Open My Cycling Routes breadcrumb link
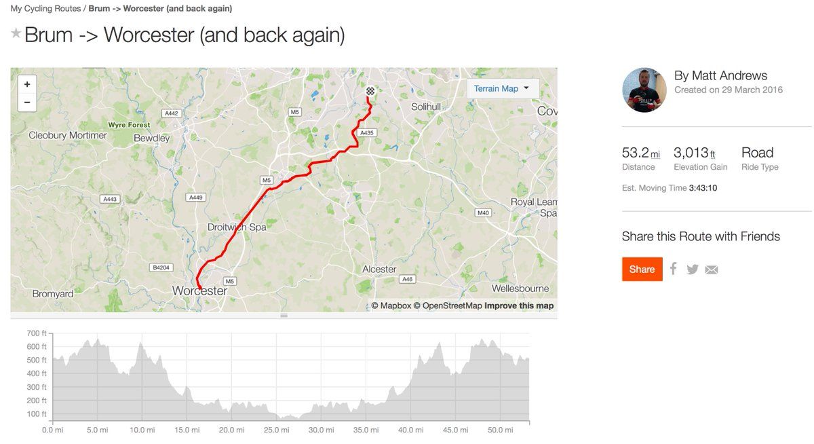Viewport: 814px width, 444px height. (45, 9)
